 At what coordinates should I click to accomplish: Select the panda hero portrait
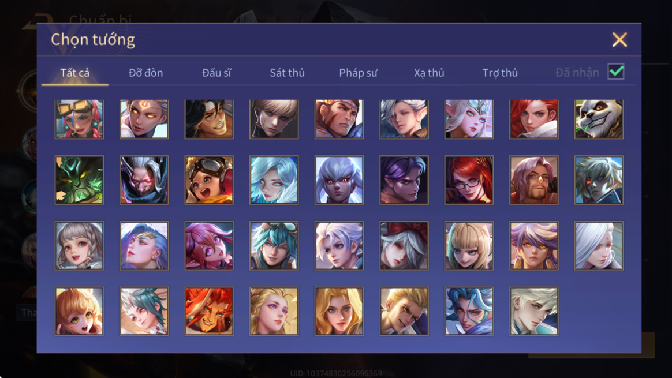pyautogui.click(x=599, y=119)
